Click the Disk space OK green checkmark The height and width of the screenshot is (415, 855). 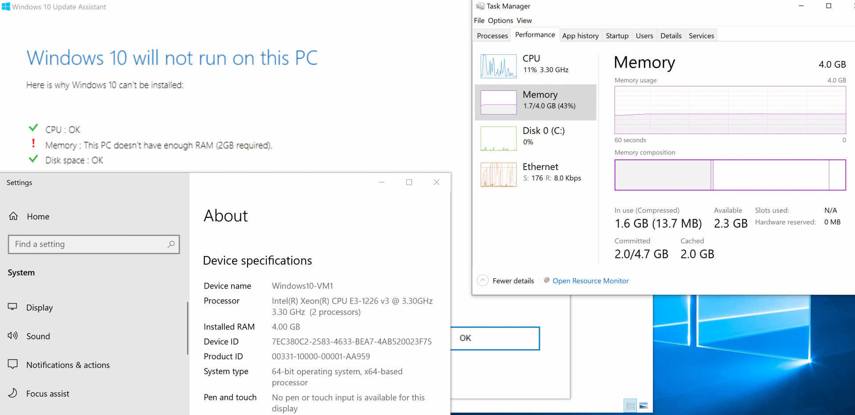click(x=33, y=159)
